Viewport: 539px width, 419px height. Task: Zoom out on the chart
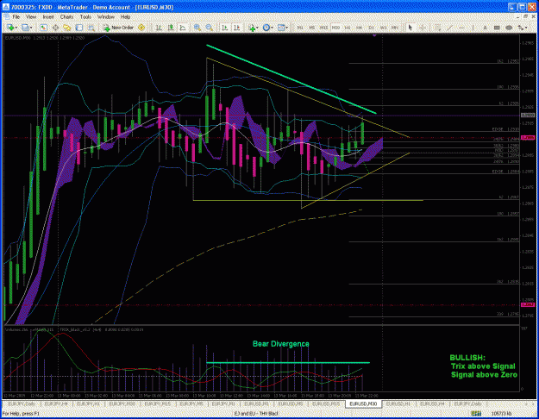click(x=209, y=28)
